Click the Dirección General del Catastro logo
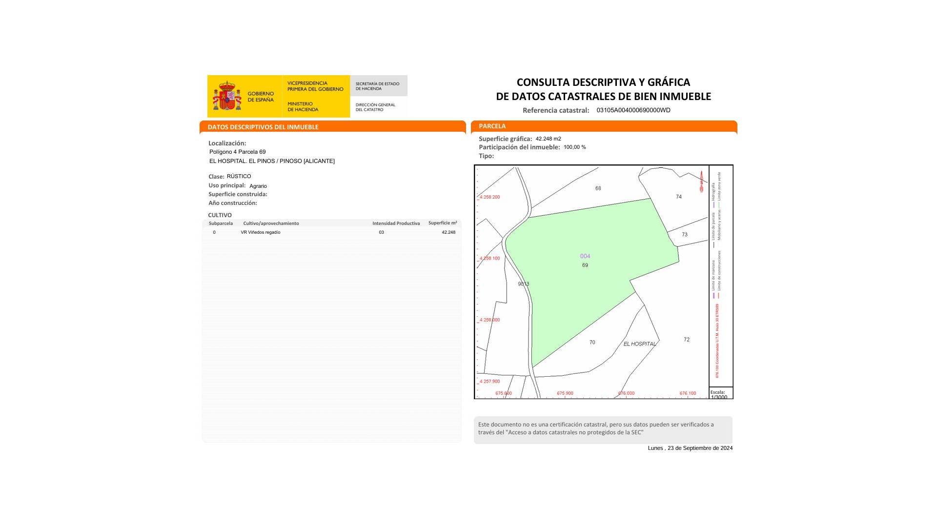Screen dimensions: 937x527 pyautogui.click(x=375, y=107)
